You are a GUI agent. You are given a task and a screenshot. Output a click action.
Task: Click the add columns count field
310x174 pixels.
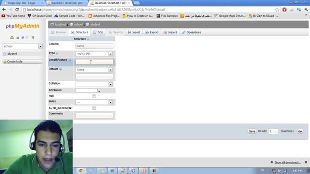coord(273,131)
